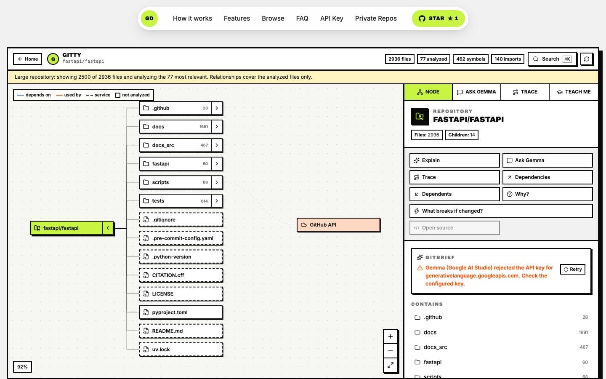Select the pyproject.toml file node

181,312
